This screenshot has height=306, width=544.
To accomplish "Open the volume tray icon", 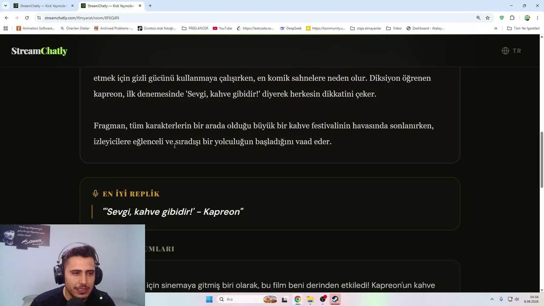I will (517, 299).
